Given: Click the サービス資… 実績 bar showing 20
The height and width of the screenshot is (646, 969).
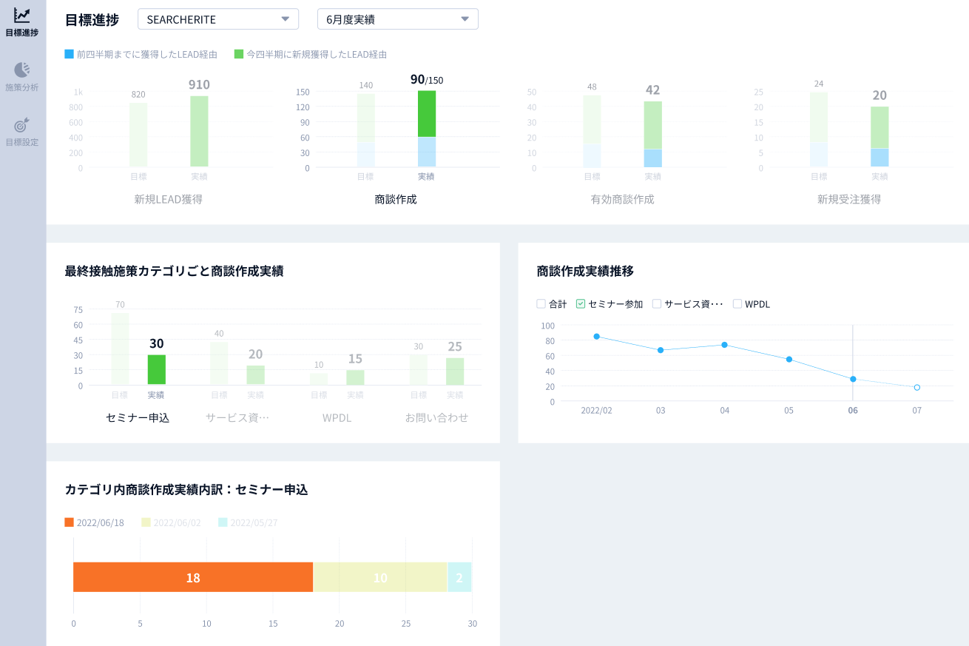Looking at the screenshot, I should point(255,375).
